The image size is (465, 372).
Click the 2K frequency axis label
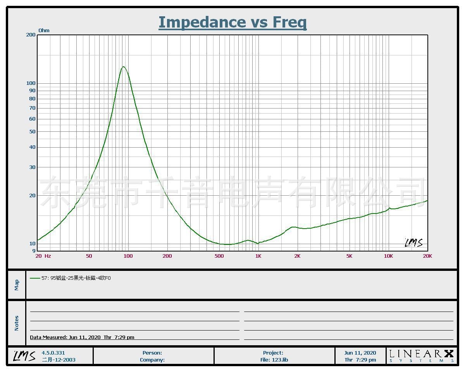click(x=297, y=256)
